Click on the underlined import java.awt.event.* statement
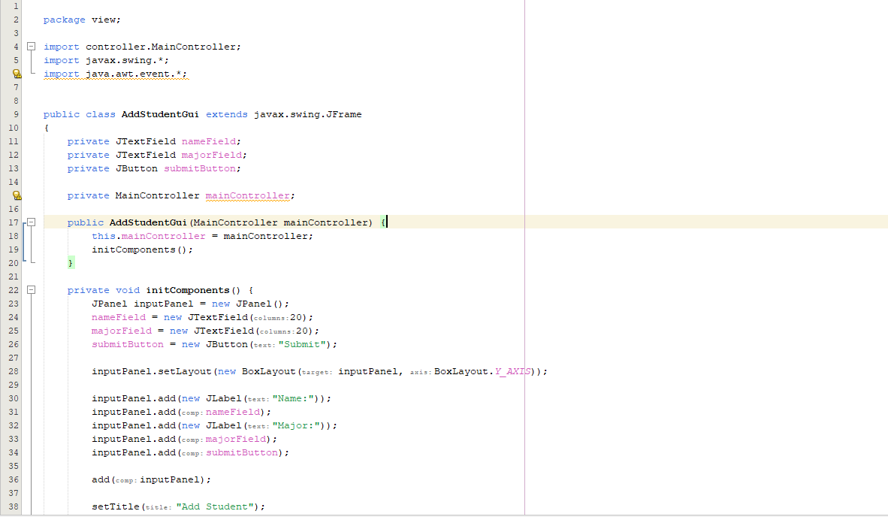Image resolution: width=888 pixels, height=517 pixels. coord(116,74)
